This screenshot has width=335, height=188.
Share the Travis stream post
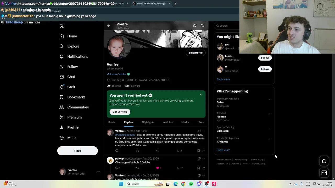tap(204, 151)
